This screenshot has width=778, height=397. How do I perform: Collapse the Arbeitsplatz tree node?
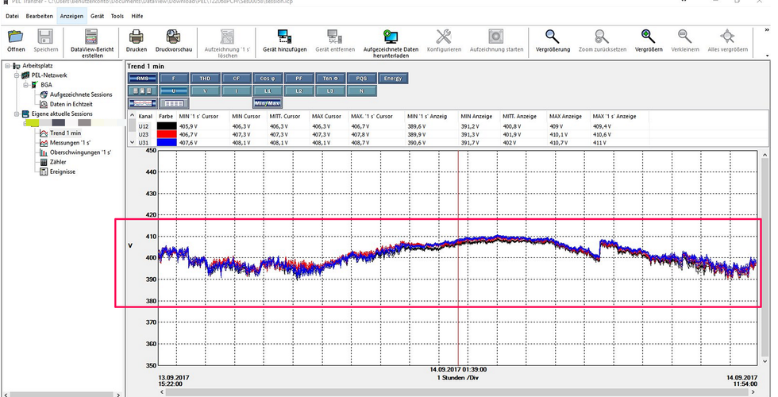[7, 66]
